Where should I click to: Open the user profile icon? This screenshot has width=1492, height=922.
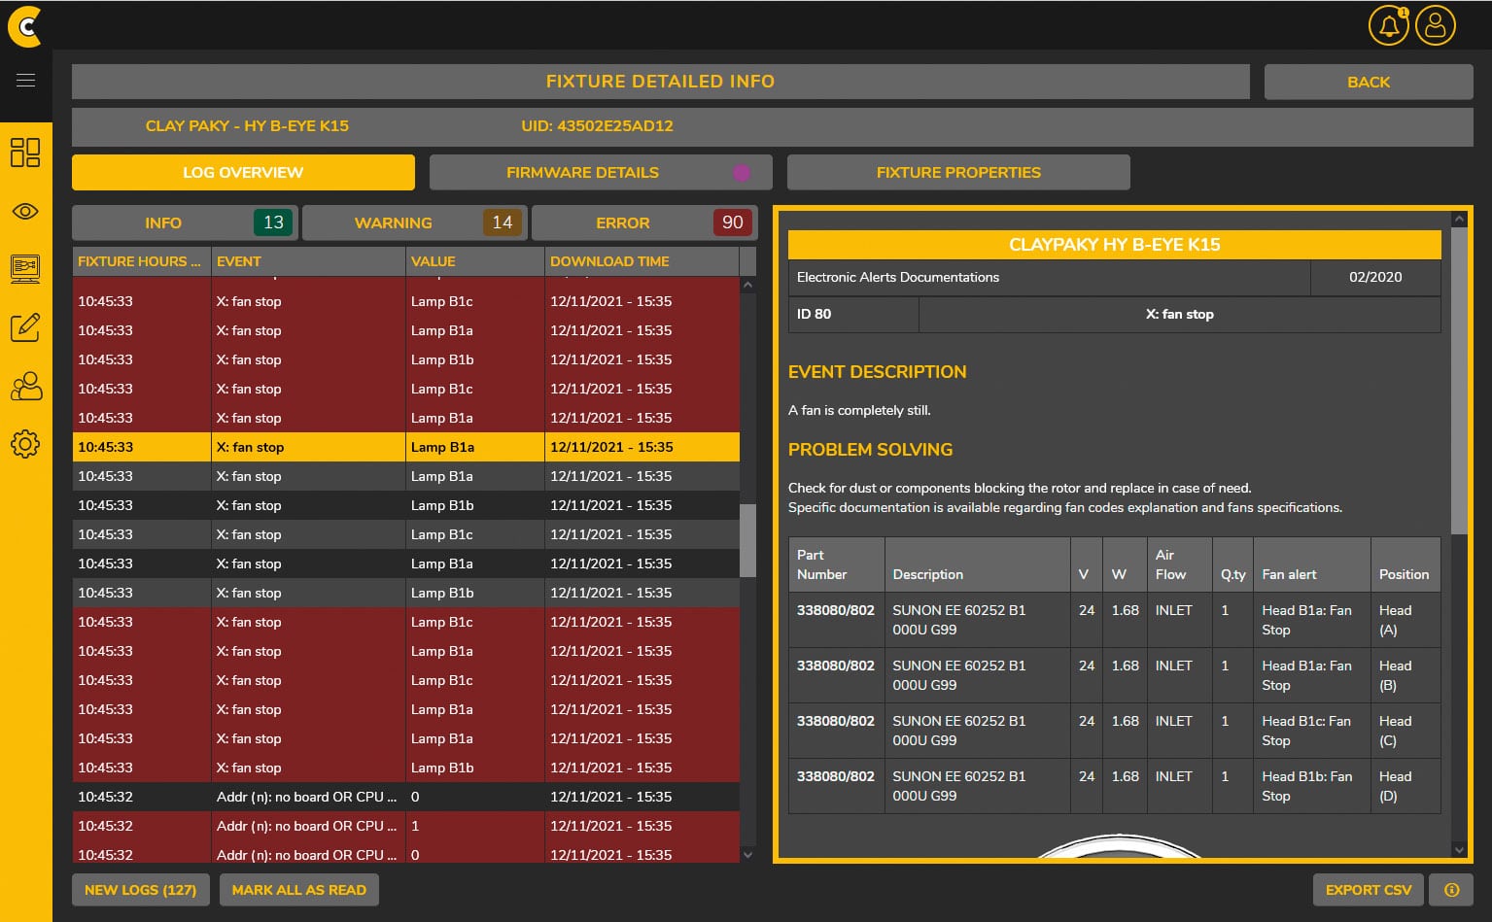coord(1435,26)
